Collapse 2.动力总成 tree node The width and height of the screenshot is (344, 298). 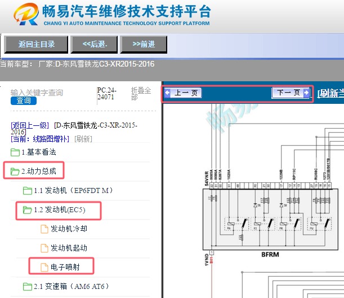[39, 172]
